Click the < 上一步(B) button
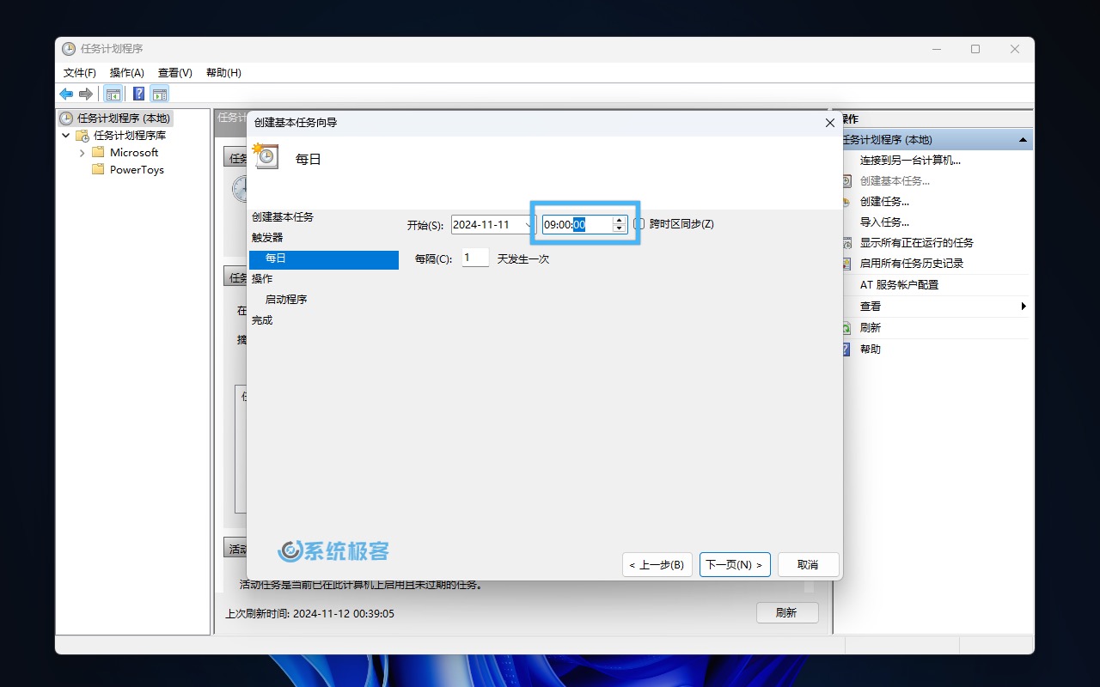This screenshot has width=1100, height=687. [x=657, y=564]
